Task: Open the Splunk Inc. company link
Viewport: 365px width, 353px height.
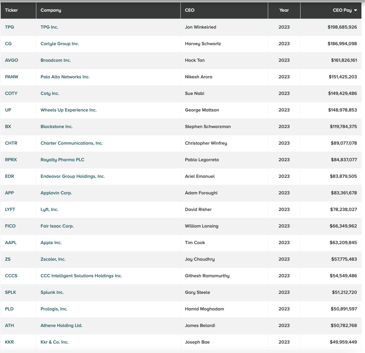Action: pyautogui.click(x=52, y=292)
